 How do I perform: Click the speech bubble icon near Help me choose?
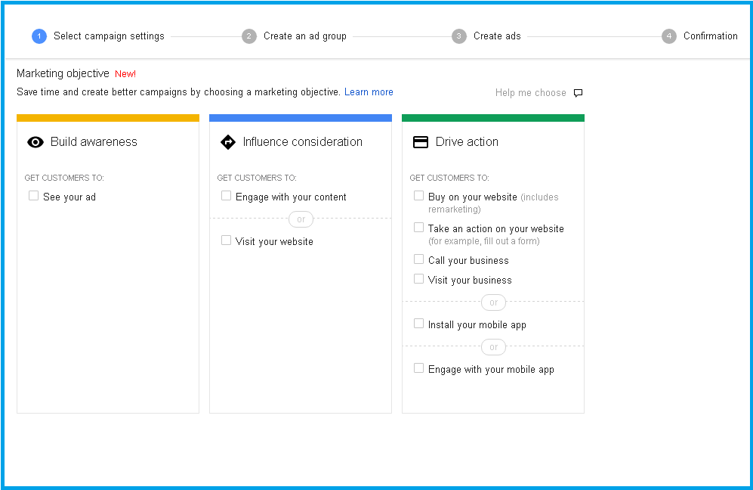579,93
